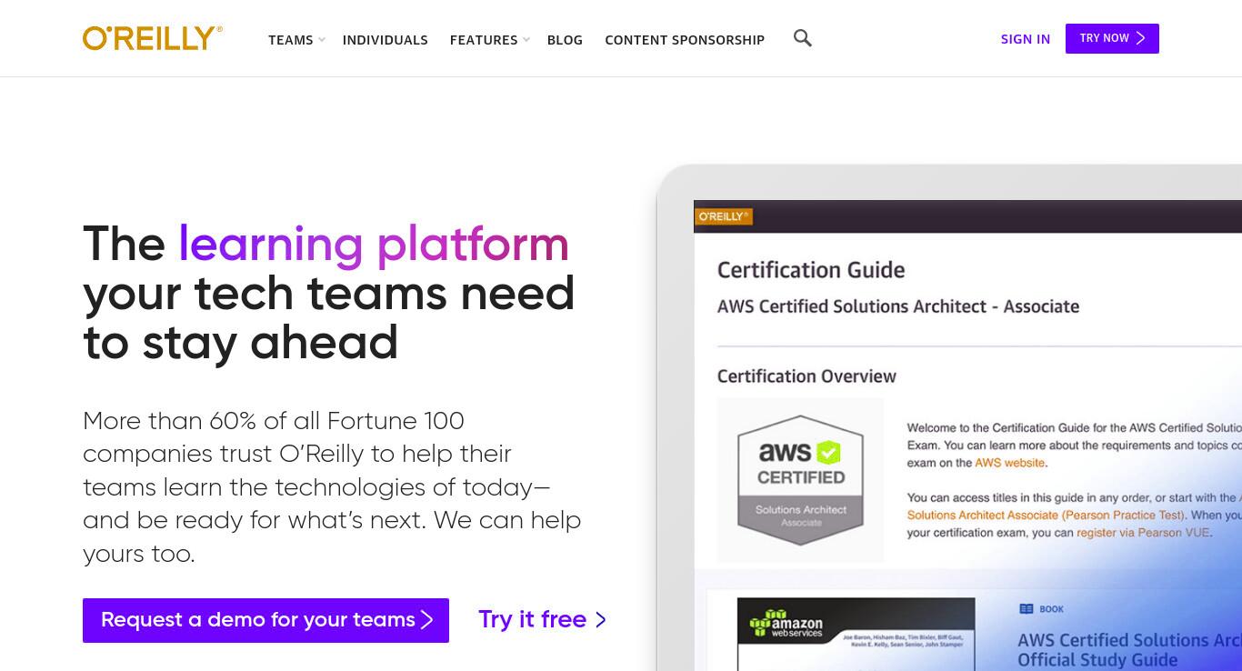Image resolution: width=1242 pixels, height=671 pixels.
Task: Click the 'learning platform' gradient heading text
Action: [x=374, y=245]
